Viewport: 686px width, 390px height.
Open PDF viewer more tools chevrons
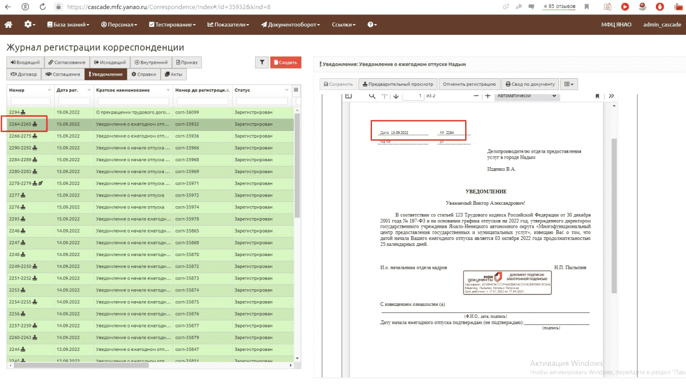pyautogui.click(x=611, y=96)
